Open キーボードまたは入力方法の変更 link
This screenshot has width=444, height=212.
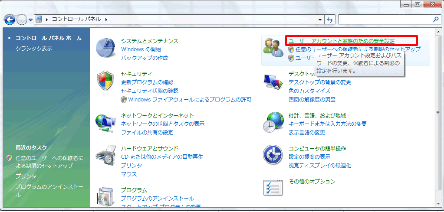[x=328, y=124]
